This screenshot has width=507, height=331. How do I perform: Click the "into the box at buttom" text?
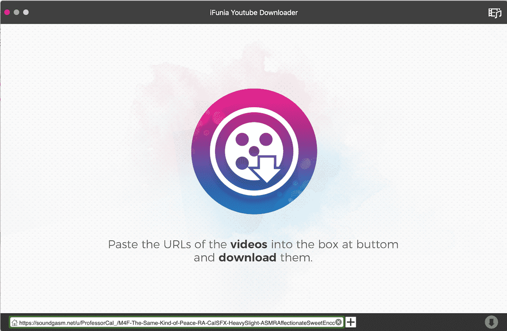point(334,244)
